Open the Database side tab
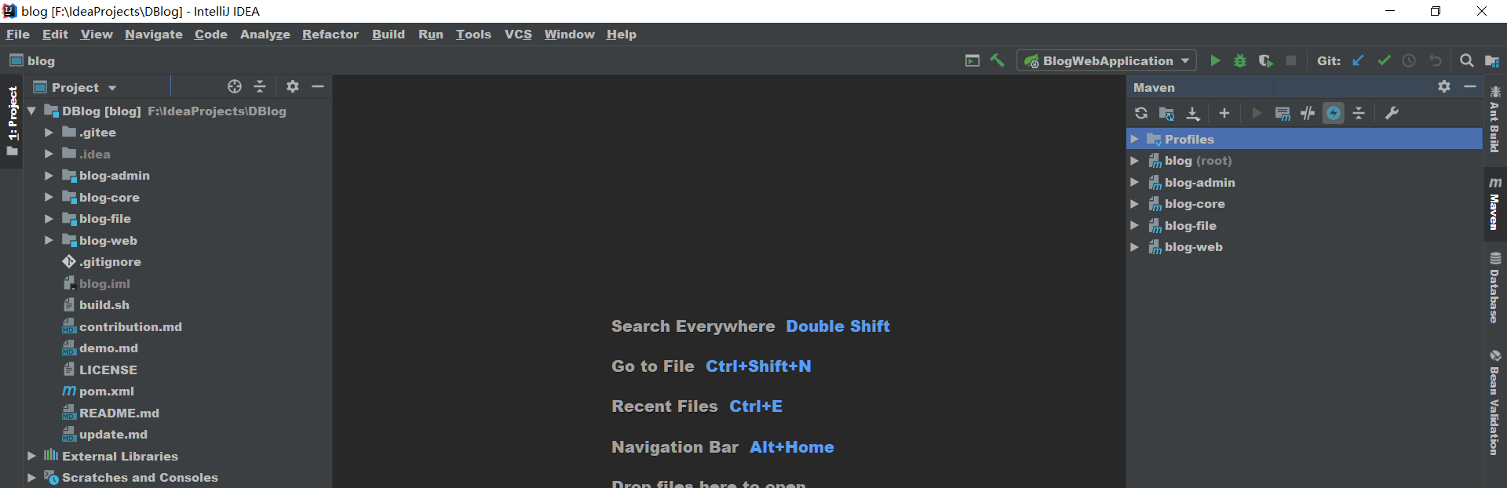 [1494, 288]
